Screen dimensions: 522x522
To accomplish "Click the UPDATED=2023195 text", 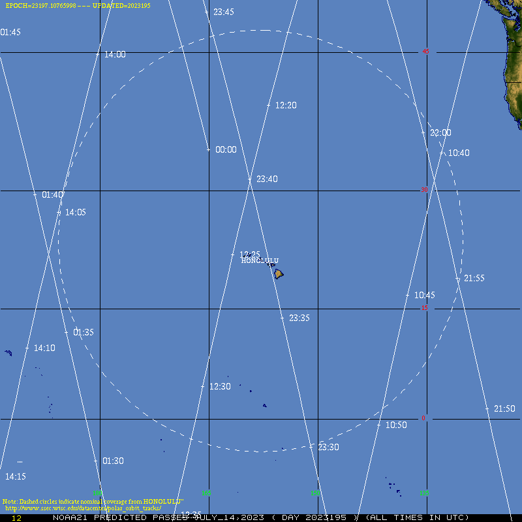I will pyautogui.click(x=121, y=6).
